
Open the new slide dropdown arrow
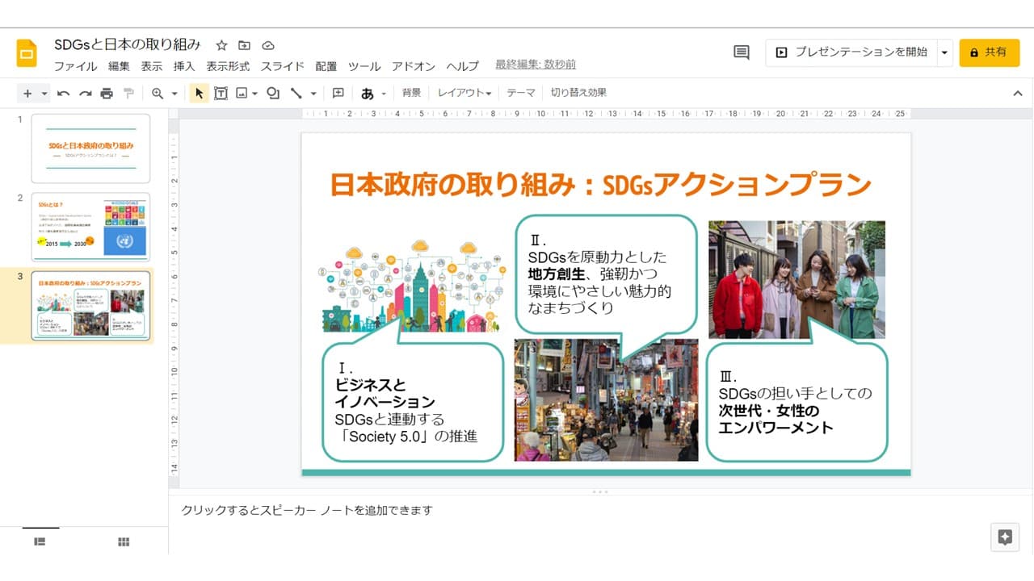pos(44,94)
